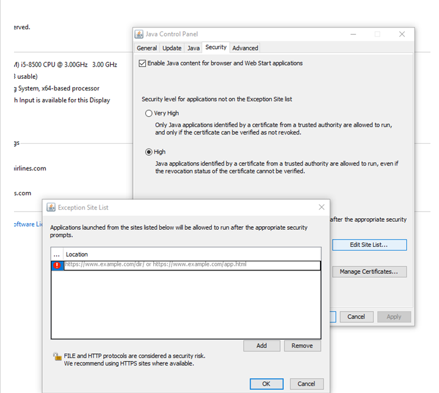Add a new site to exception list

point(261,345)
